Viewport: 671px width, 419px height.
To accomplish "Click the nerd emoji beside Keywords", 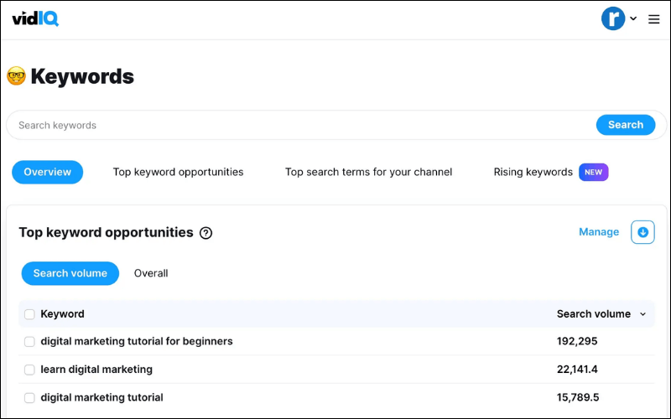I will point(16,76).
